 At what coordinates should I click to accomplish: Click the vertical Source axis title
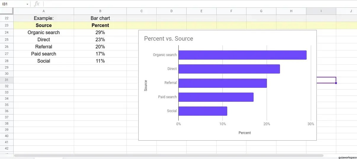(x=146, y=85)
